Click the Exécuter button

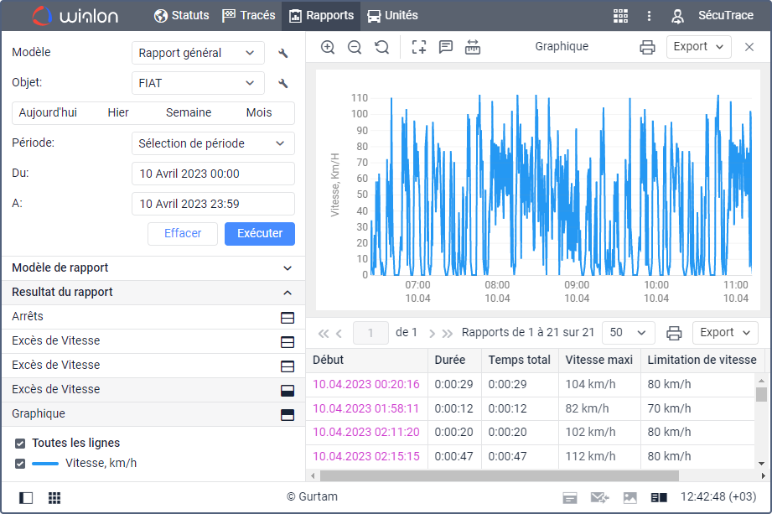259,233
